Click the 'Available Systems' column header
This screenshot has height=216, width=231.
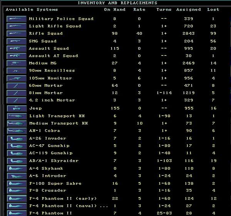pyautogui.click(x=32, y=10)
